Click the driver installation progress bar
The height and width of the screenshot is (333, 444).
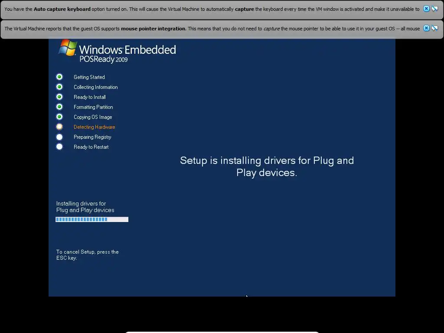92,219
